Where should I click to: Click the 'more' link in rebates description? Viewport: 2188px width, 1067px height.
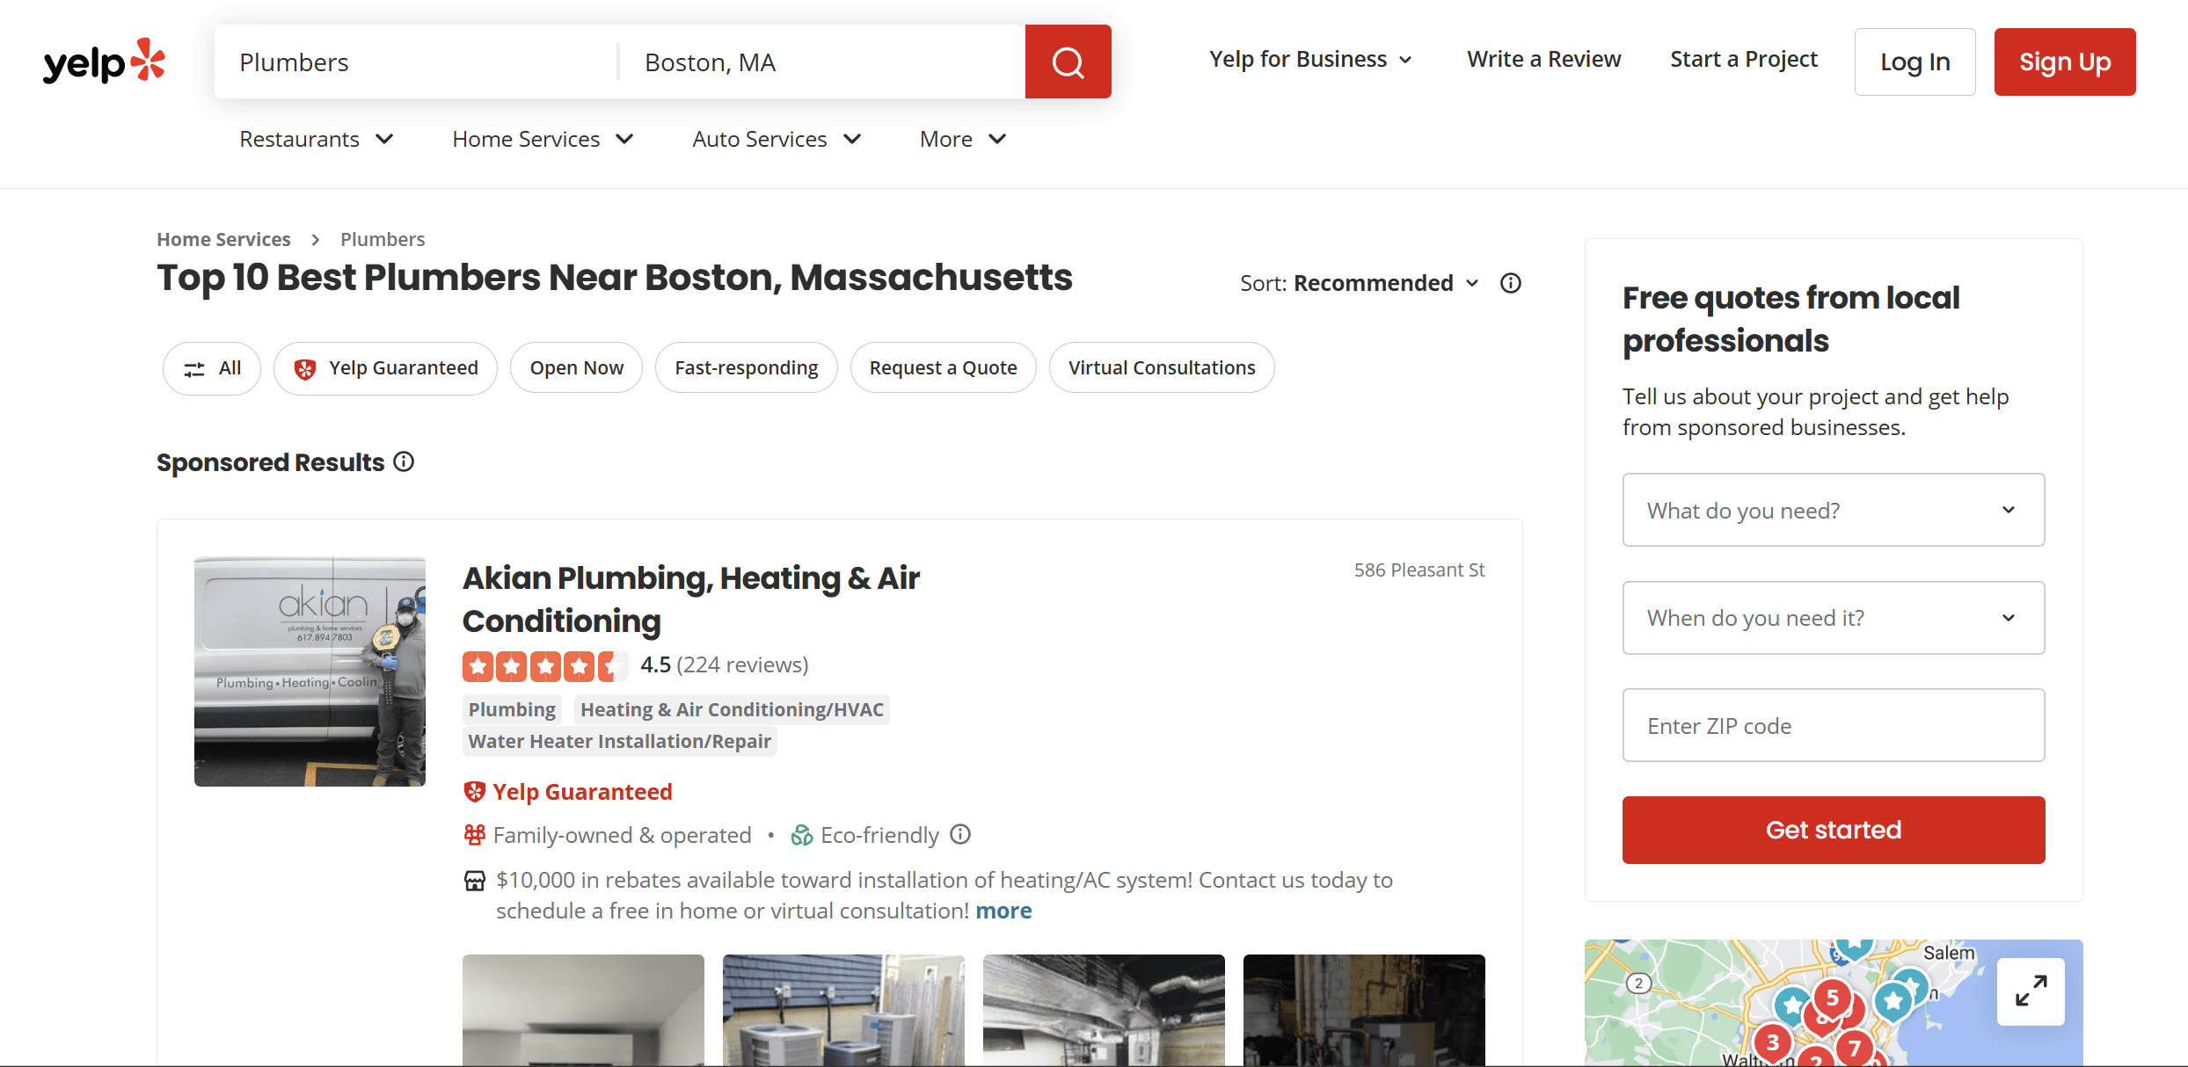coord(1003,911)
